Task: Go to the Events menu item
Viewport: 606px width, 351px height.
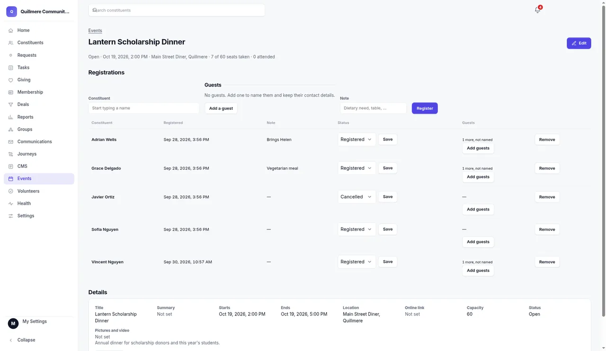Action: coord(39,179)
